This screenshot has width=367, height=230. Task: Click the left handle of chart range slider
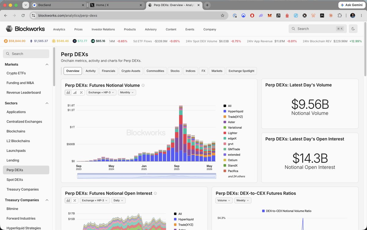coord(78,176)
